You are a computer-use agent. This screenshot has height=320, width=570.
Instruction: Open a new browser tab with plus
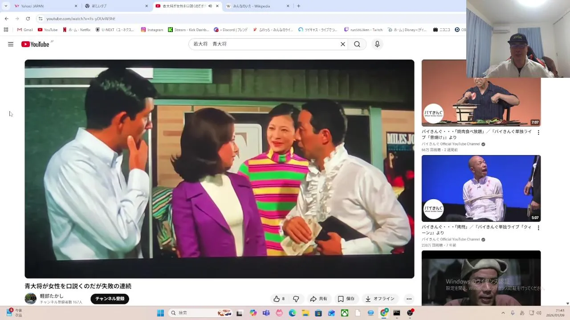(x=298, y=6)
